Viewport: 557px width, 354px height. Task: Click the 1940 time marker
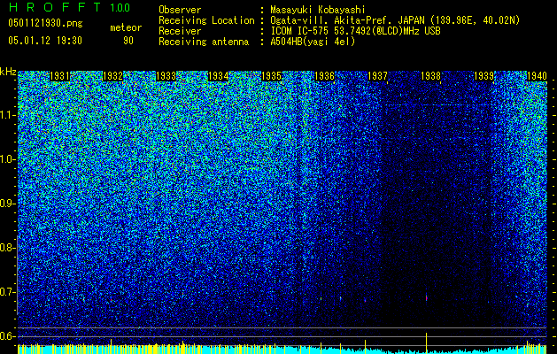pyautogui.click(x=537, y=76)
